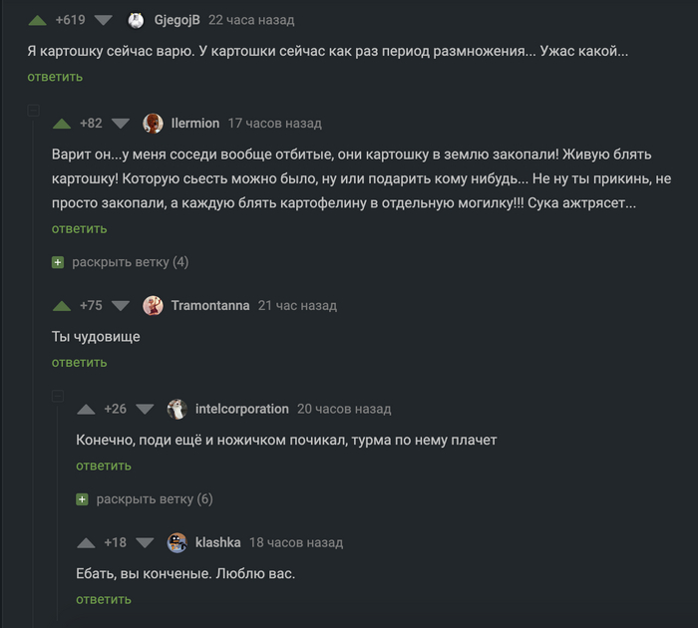The width and height of the screenshot is (698, 628).
Task: Upvote GjegojB's comment with +619 rating
Action: click(37, 20)
